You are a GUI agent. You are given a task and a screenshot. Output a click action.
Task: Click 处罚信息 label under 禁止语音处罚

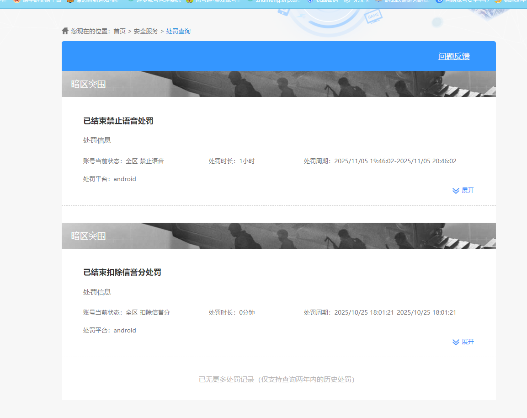click(97, 140)
